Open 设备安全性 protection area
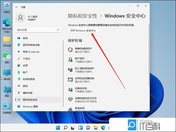The height and width of the screenshot is (132, 176). [81, 90]
